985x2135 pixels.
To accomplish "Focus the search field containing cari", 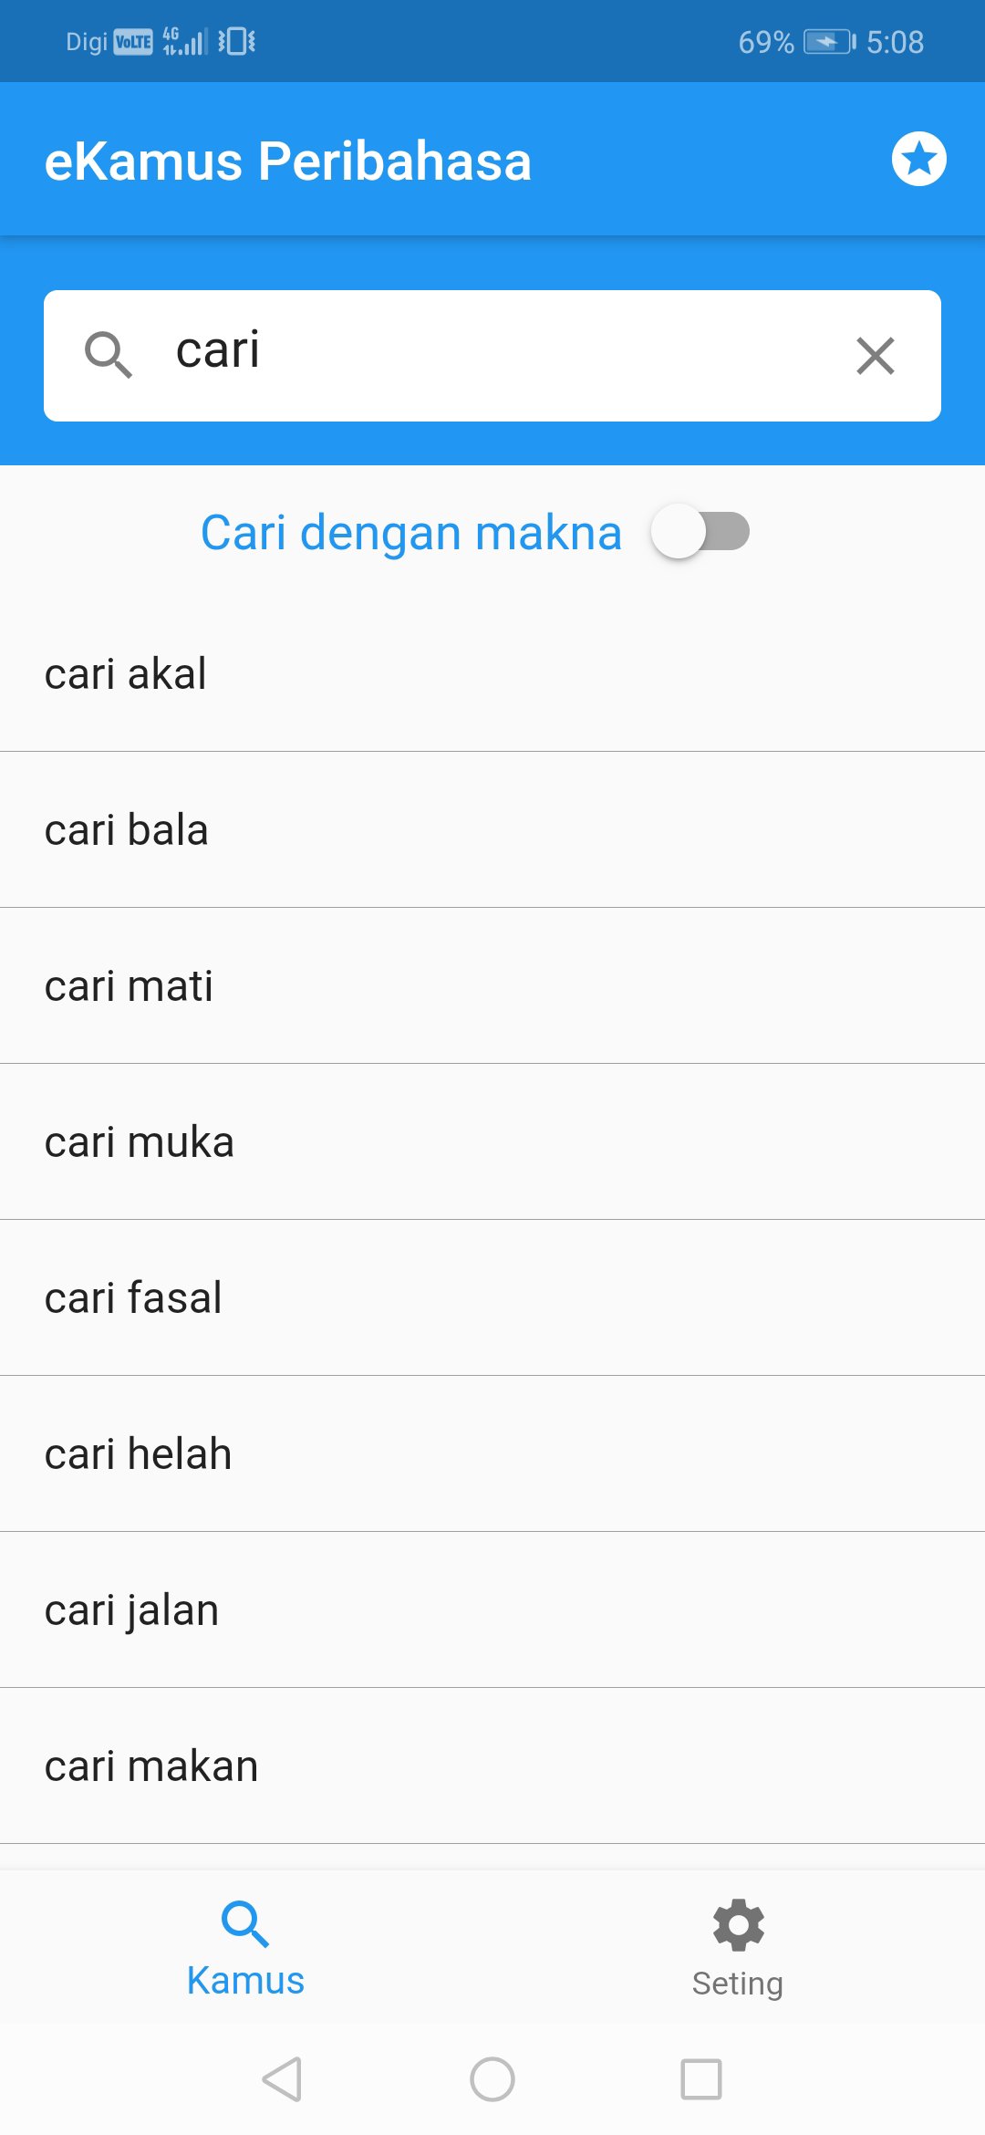I will click(x=493, y=356).
